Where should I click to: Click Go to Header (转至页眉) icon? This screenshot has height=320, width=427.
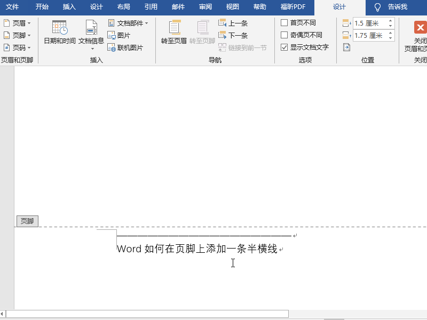pyautogui.click(x=173, y=28)
